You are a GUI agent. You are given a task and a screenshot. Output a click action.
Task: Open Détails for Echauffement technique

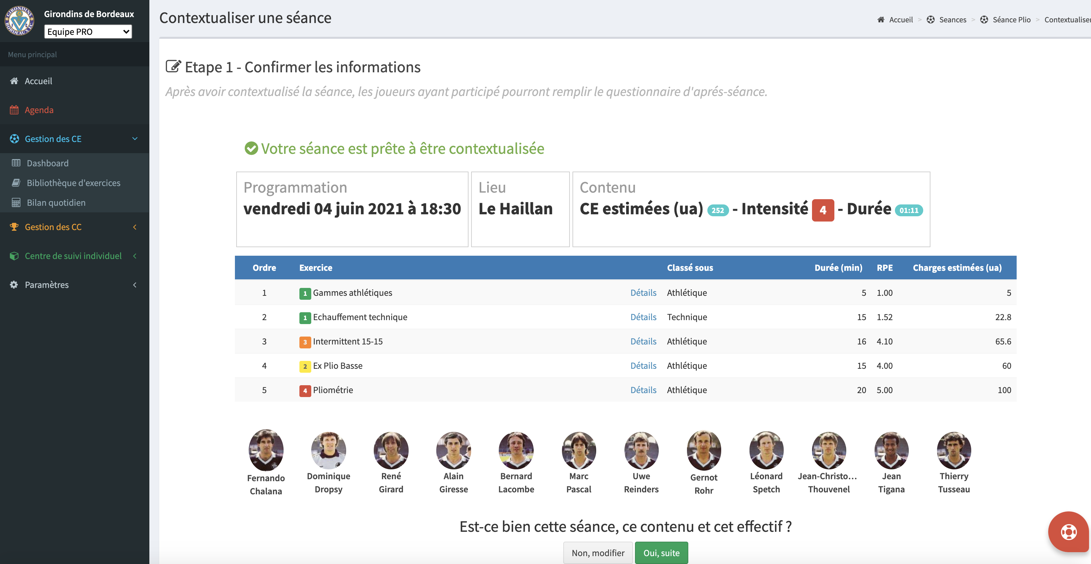coord(643,317)
